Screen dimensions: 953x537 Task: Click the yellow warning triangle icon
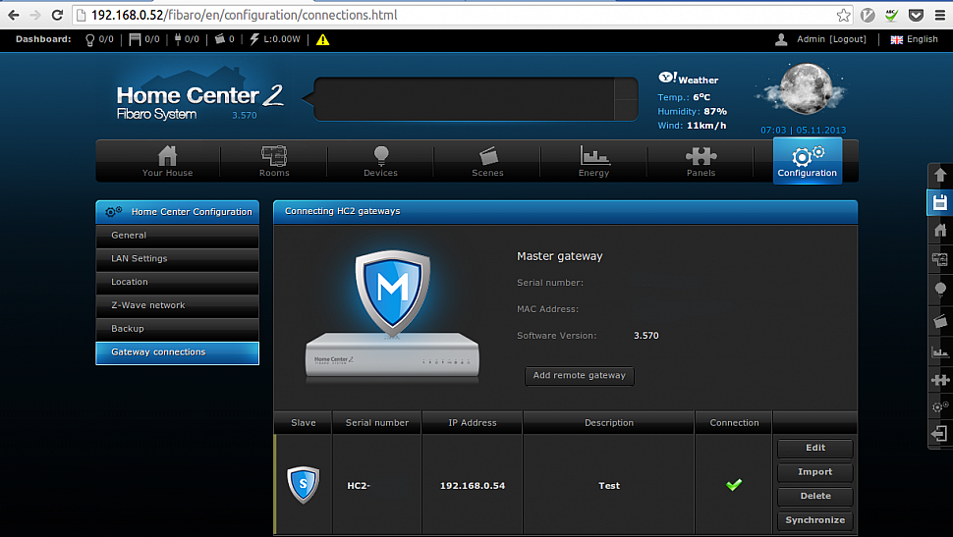point(322,39)
